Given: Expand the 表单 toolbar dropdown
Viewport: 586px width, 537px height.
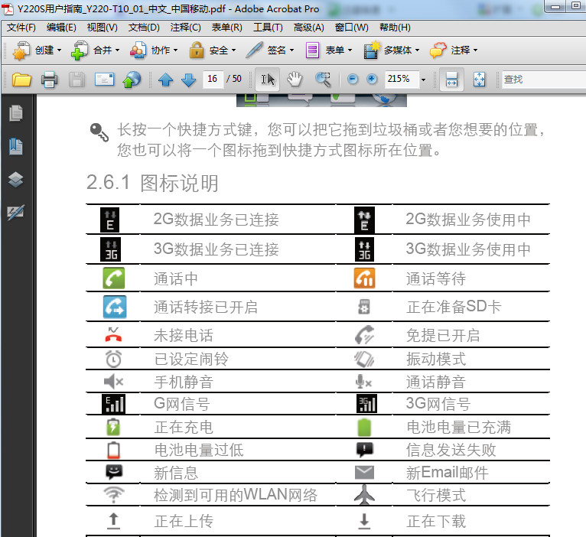Looking at the screenshot, I should click(350, 50).
